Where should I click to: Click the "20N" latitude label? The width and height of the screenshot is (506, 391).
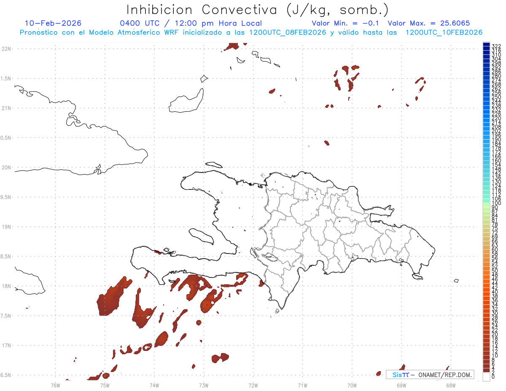(6, 167)
